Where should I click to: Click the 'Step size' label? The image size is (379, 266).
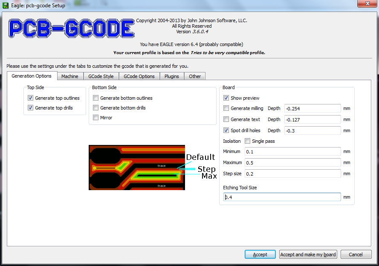[232, 173]
